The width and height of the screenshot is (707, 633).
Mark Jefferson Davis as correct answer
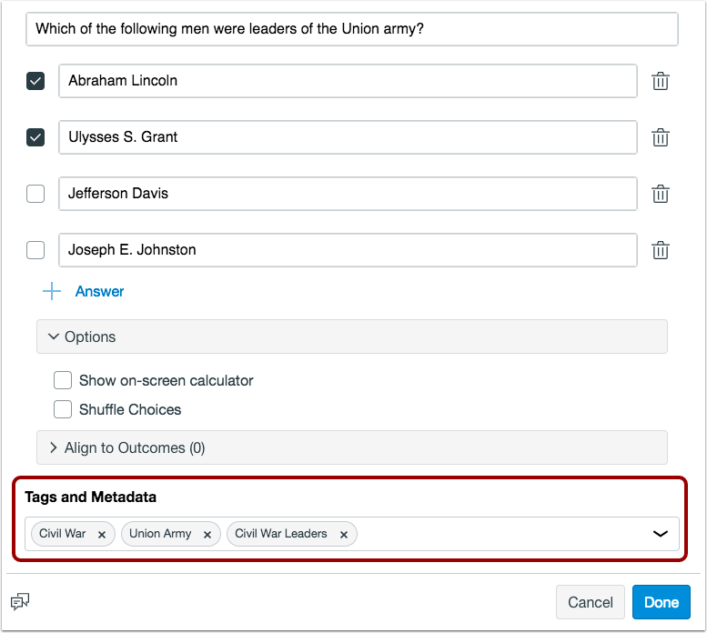[35, 194]
